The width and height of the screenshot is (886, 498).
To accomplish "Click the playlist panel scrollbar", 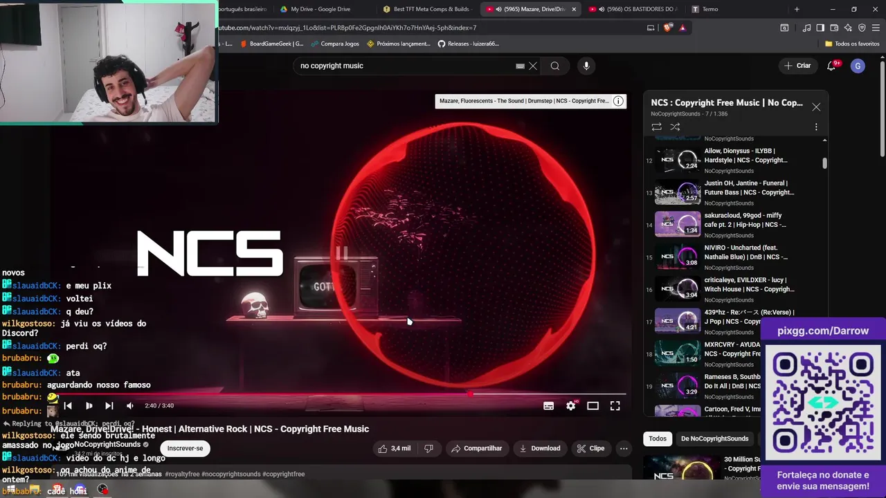I will (824, 163).
